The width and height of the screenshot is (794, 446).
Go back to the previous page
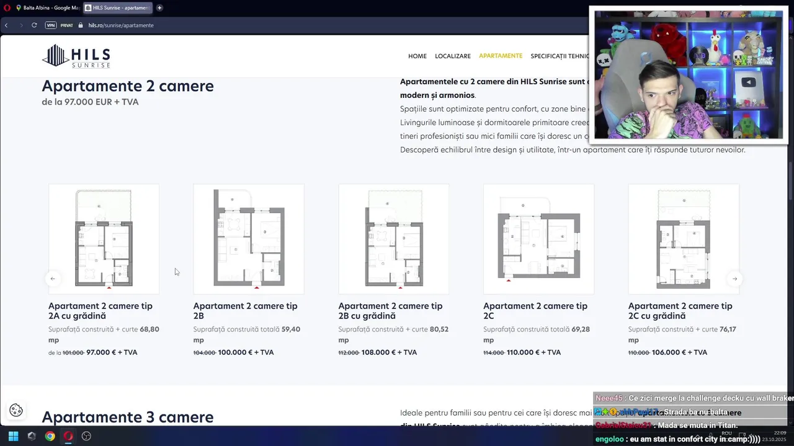[6, 25]
